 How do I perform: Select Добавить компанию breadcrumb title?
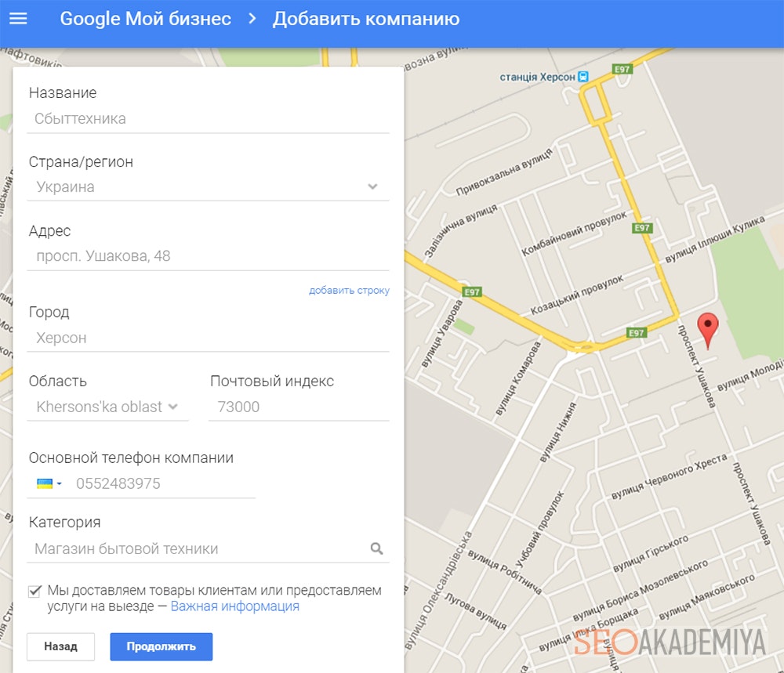point(366,19)
